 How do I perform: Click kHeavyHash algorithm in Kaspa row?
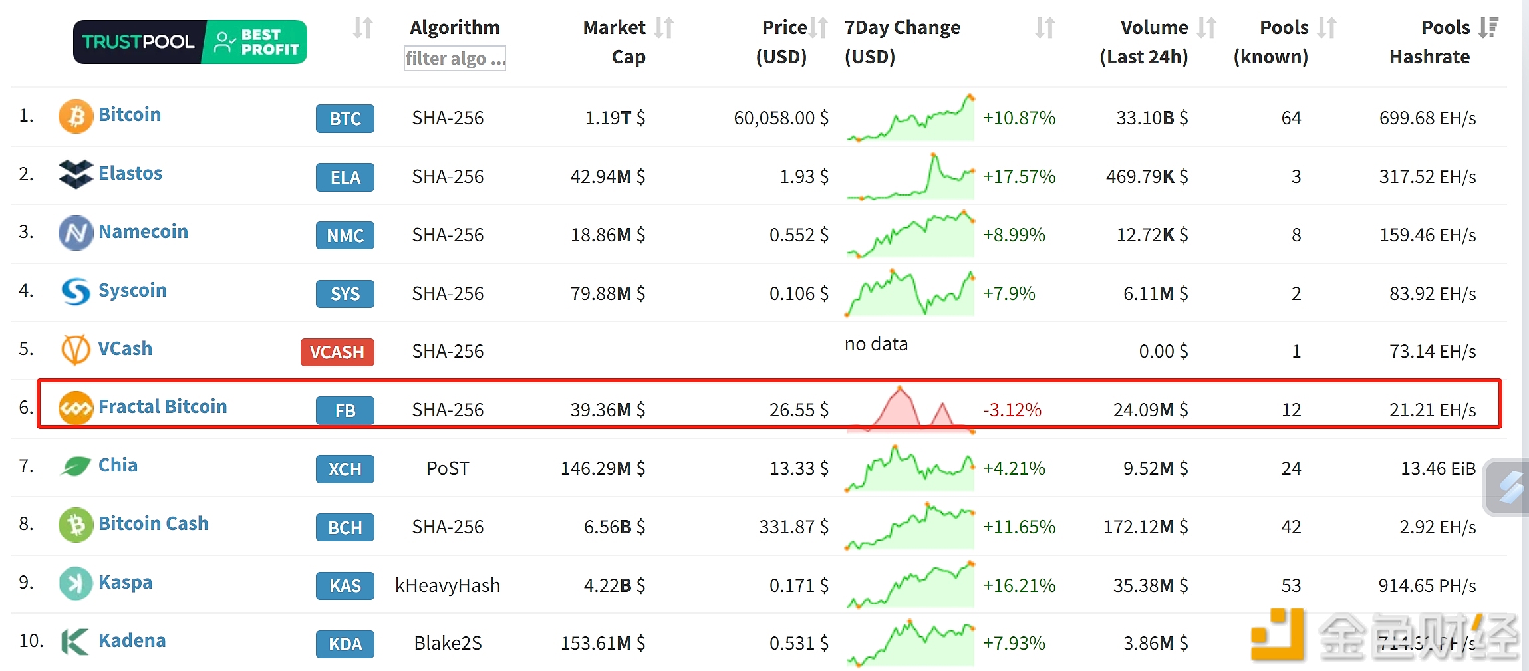(x=448, y=585)
